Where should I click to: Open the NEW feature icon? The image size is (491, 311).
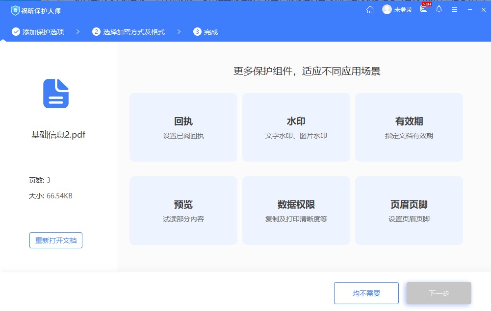coord(424,8)
